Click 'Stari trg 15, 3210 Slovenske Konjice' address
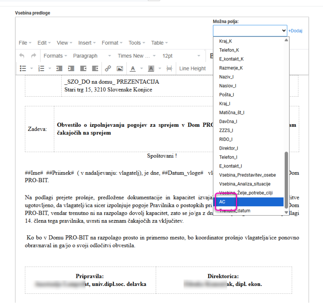 point(108,90)
